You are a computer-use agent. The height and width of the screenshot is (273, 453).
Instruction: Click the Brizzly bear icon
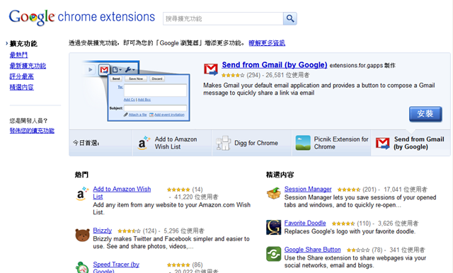coord(82,235)
